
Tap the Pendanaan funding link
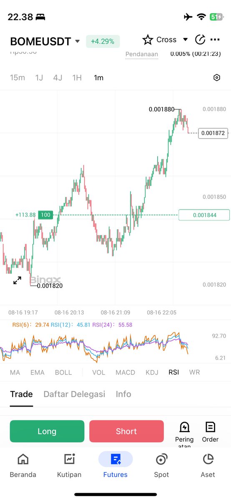[x=142, y=55]
